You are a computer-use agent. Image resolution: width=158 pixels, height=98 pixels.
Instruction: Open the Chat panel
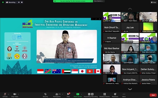68,95
